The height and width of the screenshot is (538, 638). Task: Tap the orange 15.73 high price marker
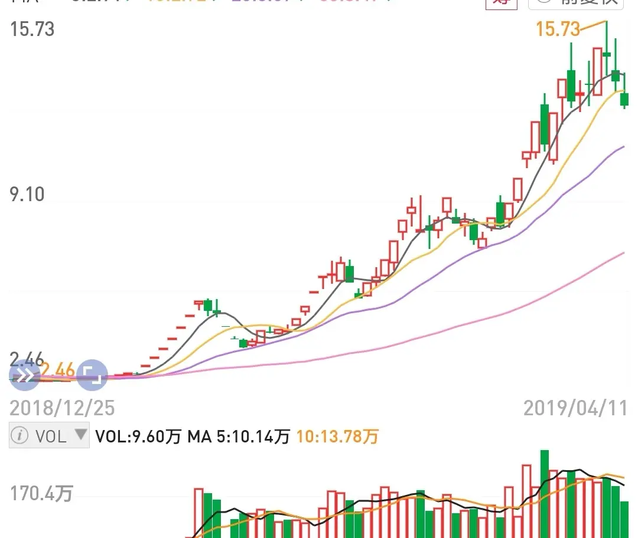tap(558, 29)
